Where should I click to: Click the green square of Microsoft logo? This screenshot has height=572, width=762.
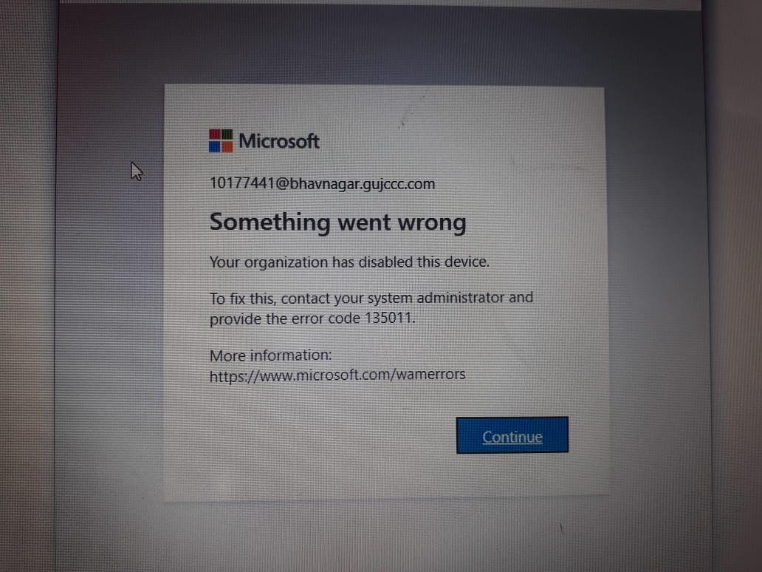tap(227, 135)
